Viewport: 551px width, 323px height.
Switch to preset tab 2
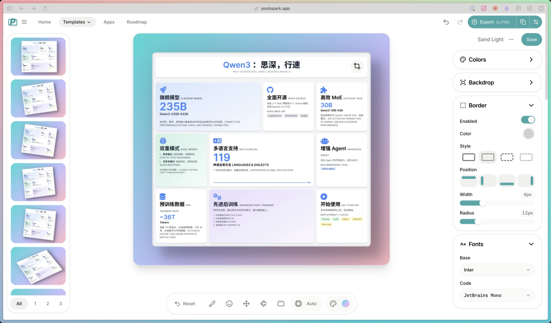click(x=48, y=304)
